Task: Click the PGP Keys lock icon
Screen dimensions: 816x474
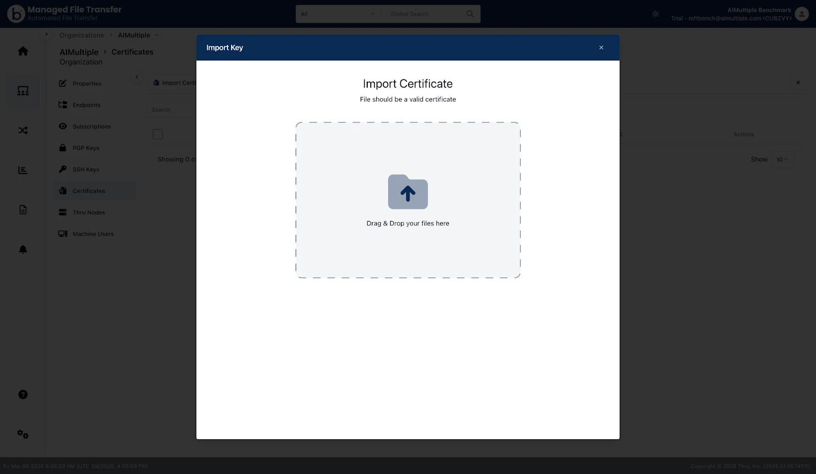Action: click(63, 147)
